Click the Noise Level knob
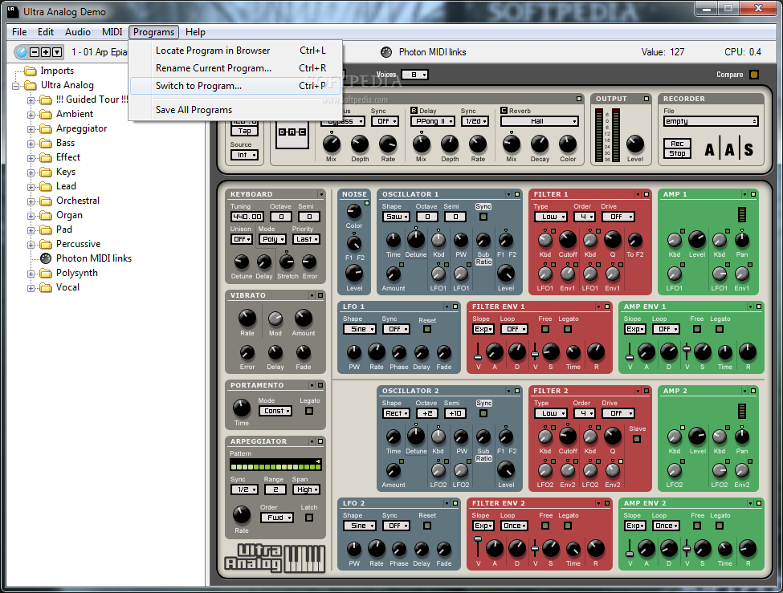 click(x=354, y=273)
